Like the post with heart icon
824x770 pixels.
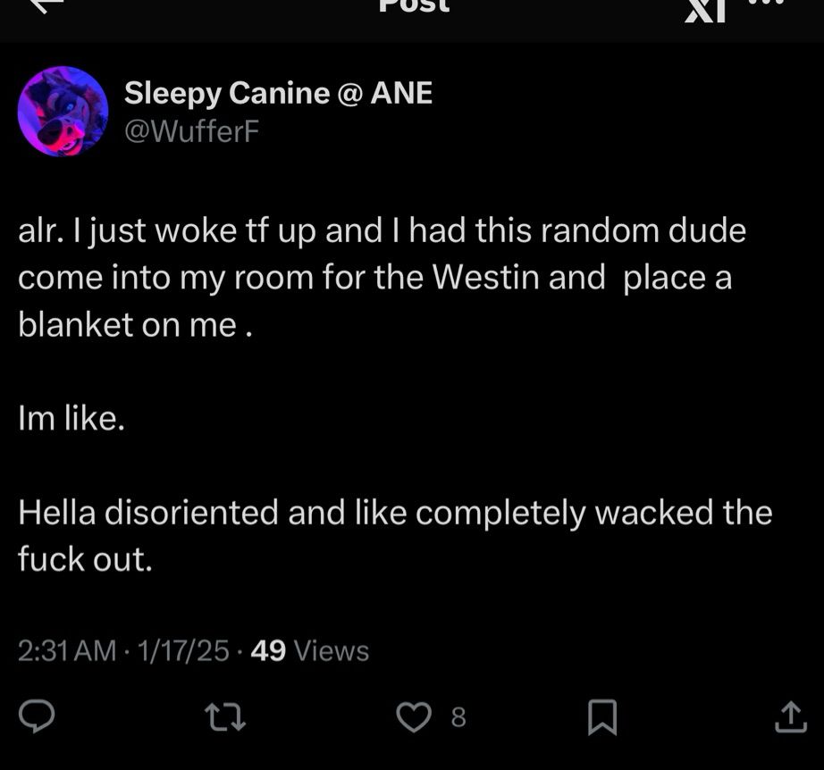point(414,717)
